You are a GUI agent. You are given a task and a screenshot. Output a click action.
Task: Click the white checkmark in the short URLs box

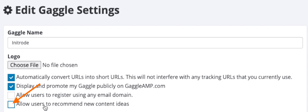11,78
